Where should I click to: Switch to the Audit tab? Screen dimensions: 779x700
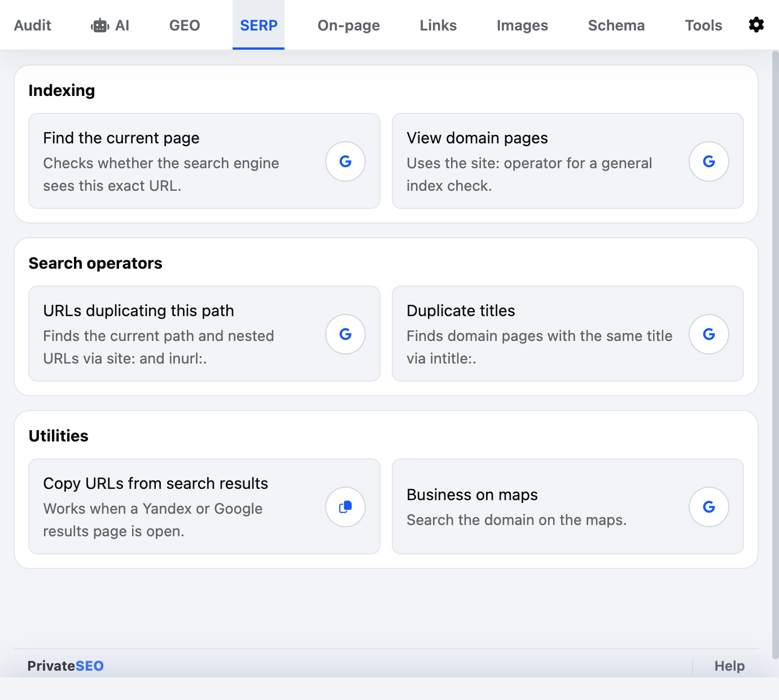(33, 25)
